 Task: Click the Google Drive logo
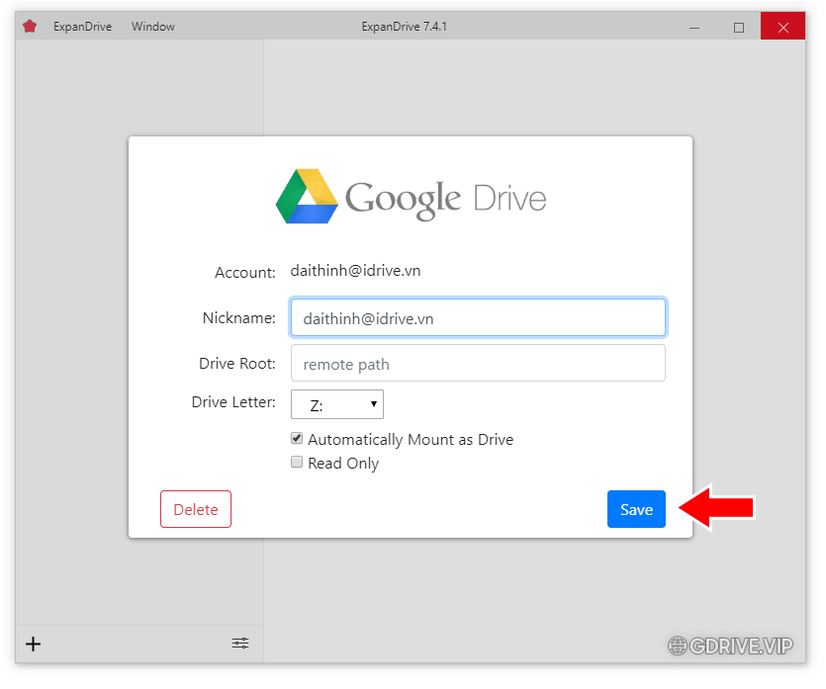click(411, 197)
